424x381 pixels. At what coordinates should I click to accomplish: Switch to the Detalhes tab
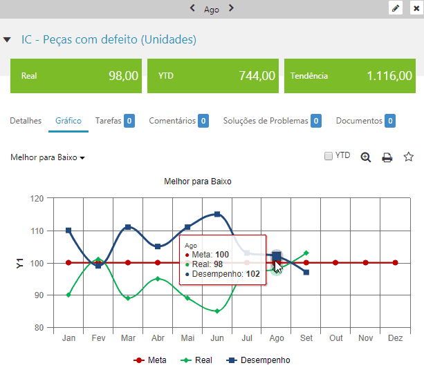26,121
